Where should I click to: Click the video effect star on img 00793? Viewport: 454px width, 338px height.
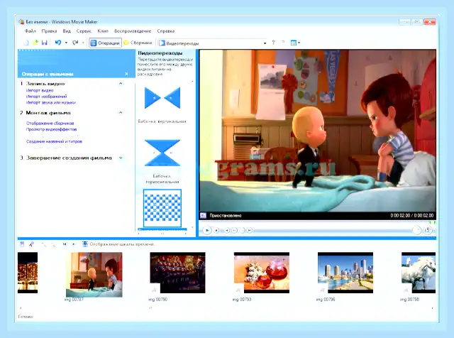tap(238, 289)
